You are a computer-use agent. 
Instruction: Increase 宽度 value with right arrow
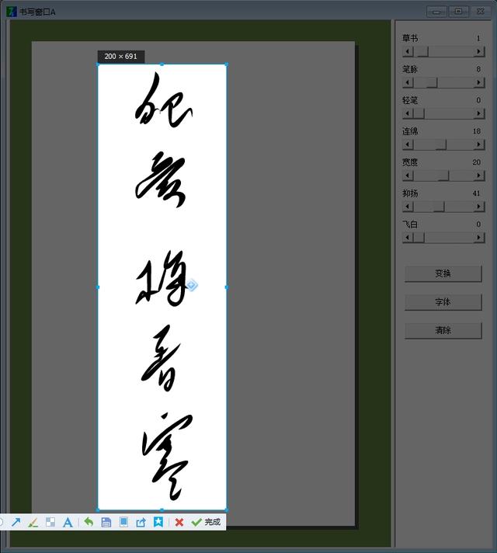478,176
